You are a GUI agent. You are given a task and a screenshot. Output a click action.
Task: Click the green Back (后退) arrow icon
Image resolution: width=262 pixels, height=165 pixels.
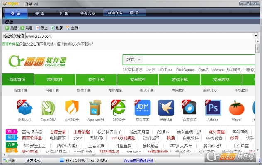tap(7, 28)
